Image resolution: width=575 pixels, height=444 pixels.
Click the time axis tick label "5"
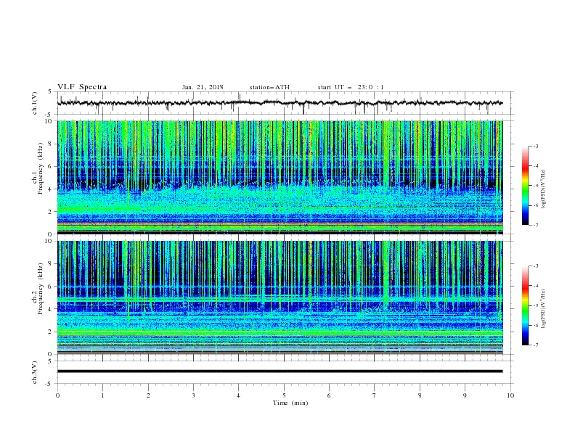coord(284,395)
